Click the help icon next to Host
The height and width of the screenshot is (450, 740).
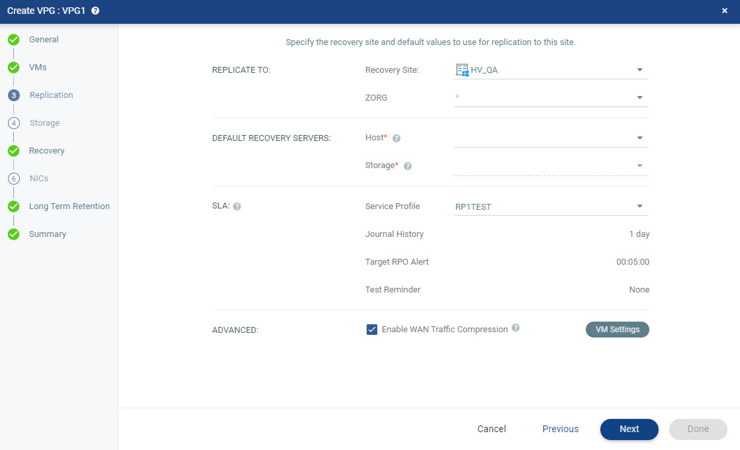click(396, 138)
